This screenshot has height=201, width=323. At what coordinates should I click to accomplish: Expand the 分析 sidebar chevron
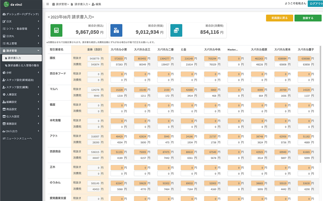(38, 73)
